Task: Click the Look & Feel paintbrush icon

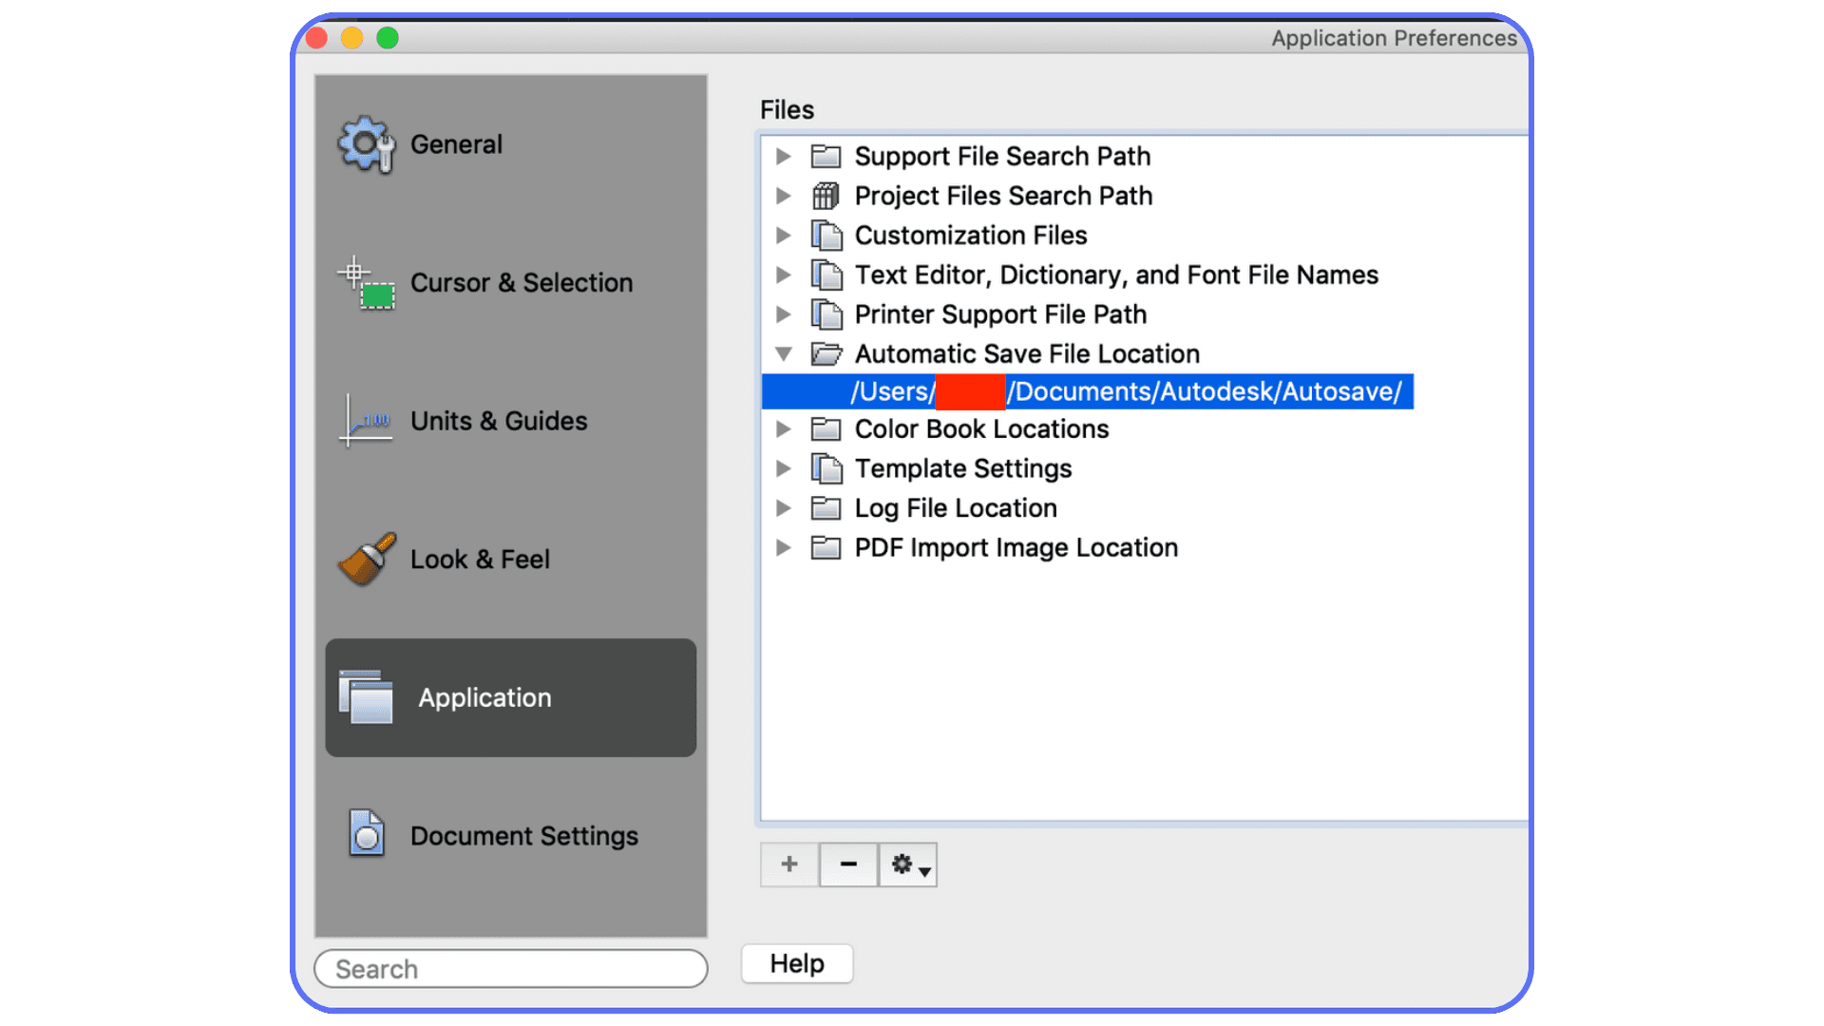Action: pyautogui.click(x=367, y=560)
